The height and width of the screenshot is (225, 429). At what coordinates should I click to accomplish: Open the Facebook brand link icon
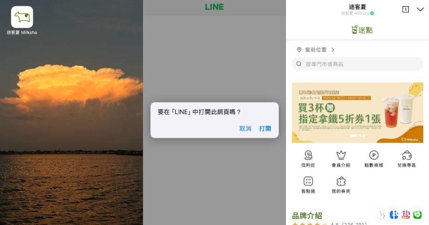394,215
